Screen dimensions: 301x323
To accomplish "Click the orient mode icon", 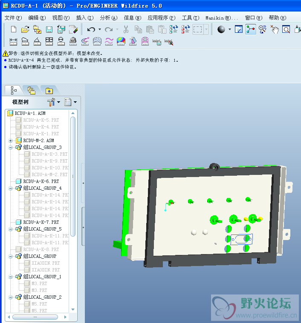I will click(263, 29).
